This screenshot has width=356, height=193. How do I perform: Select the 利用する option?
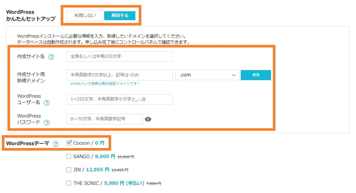click(120, 15)
